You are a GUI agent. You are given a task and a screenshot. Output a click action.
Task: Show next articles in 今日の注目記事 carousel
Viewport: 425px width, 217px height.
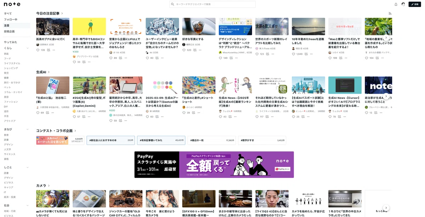click(386, 37)
